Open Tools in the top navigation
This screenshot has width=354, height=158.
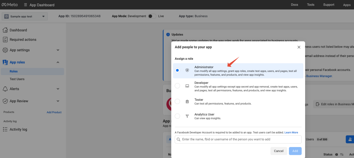[311, 5]
